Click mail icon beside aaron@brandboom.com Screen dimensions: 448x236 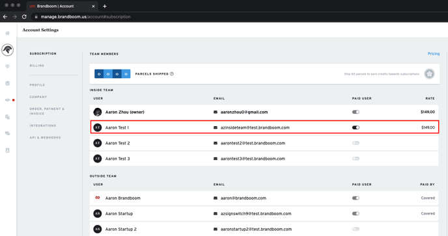[x=216, y=198]
